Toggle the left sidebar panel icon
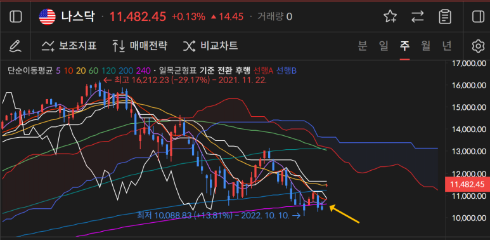Screen dimensions: 490x240 point(16,17)
